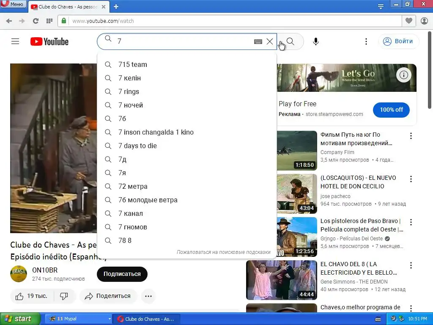The width and height of the screenshot is (433, 325).
Task: Click the 100% off ad button
Action: point(391,110)
